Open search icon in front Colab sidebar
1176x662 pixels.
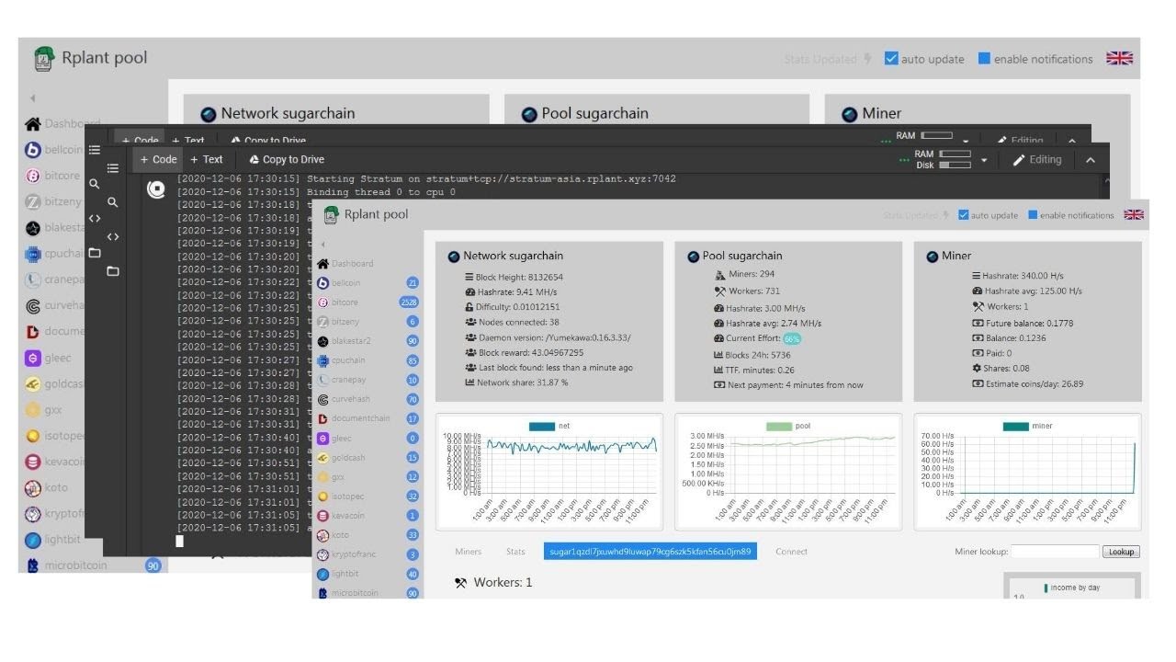[x=113, y=202]
